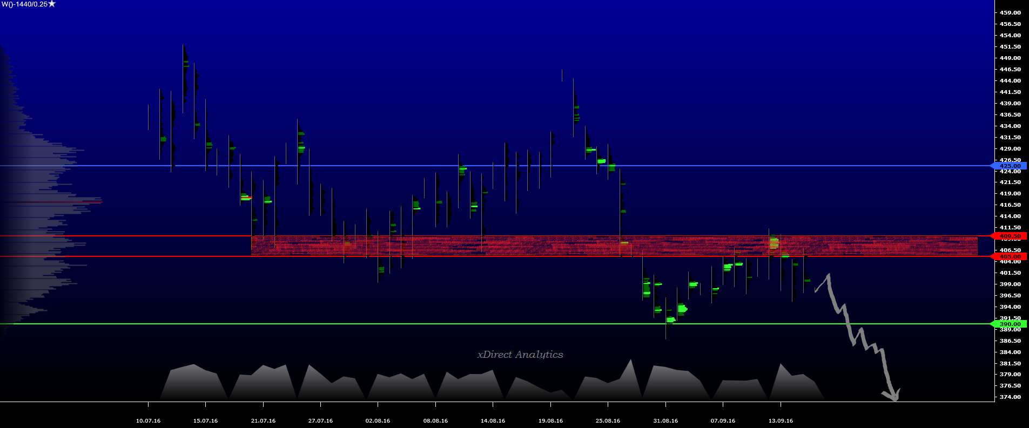This screenshot has height=428, width=1029.
Task: Click the red 405.00 price level marker
Action: pyautogui.click(x=1009, y=256)
